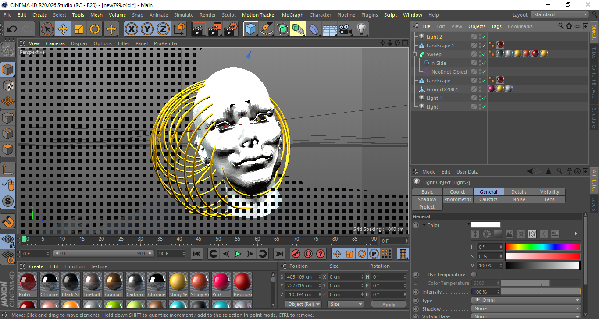Select Polygons mode icon
Viewport: 599px width, 319px height.
coord(8,150)
